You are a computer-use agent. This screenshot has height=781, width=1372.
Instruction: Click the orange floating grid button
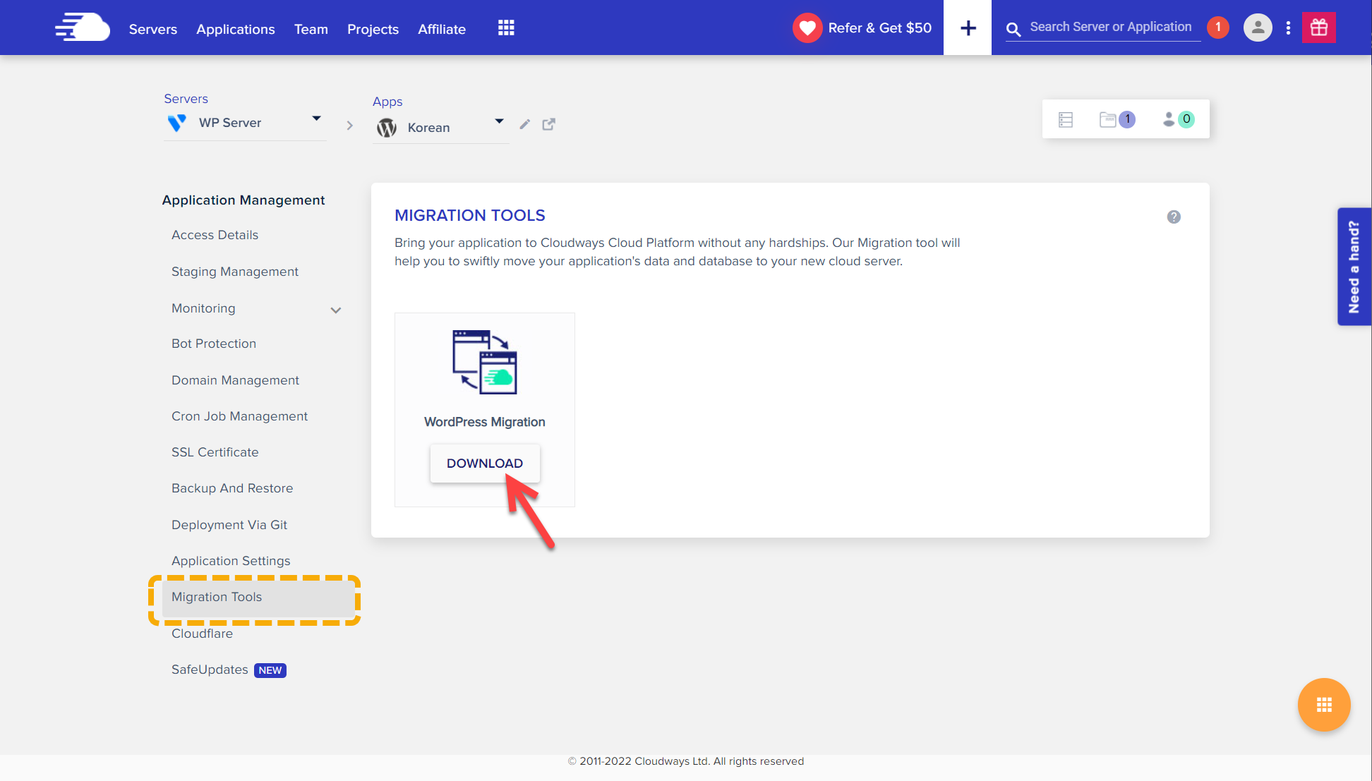(x=1323, y=705)
